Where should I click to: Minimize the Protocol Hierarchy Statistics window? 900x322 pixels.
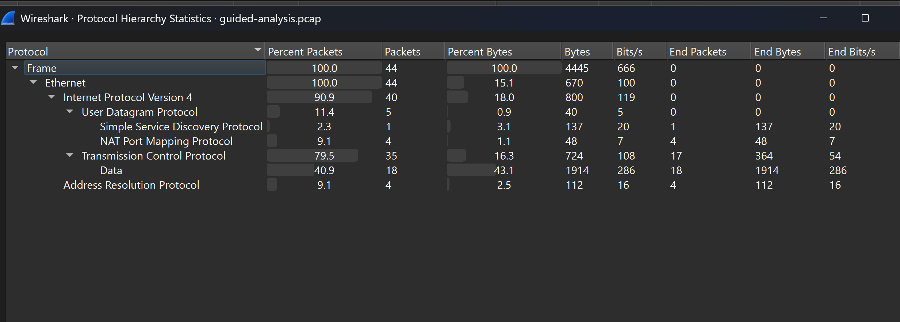click(x=823, y=18)
